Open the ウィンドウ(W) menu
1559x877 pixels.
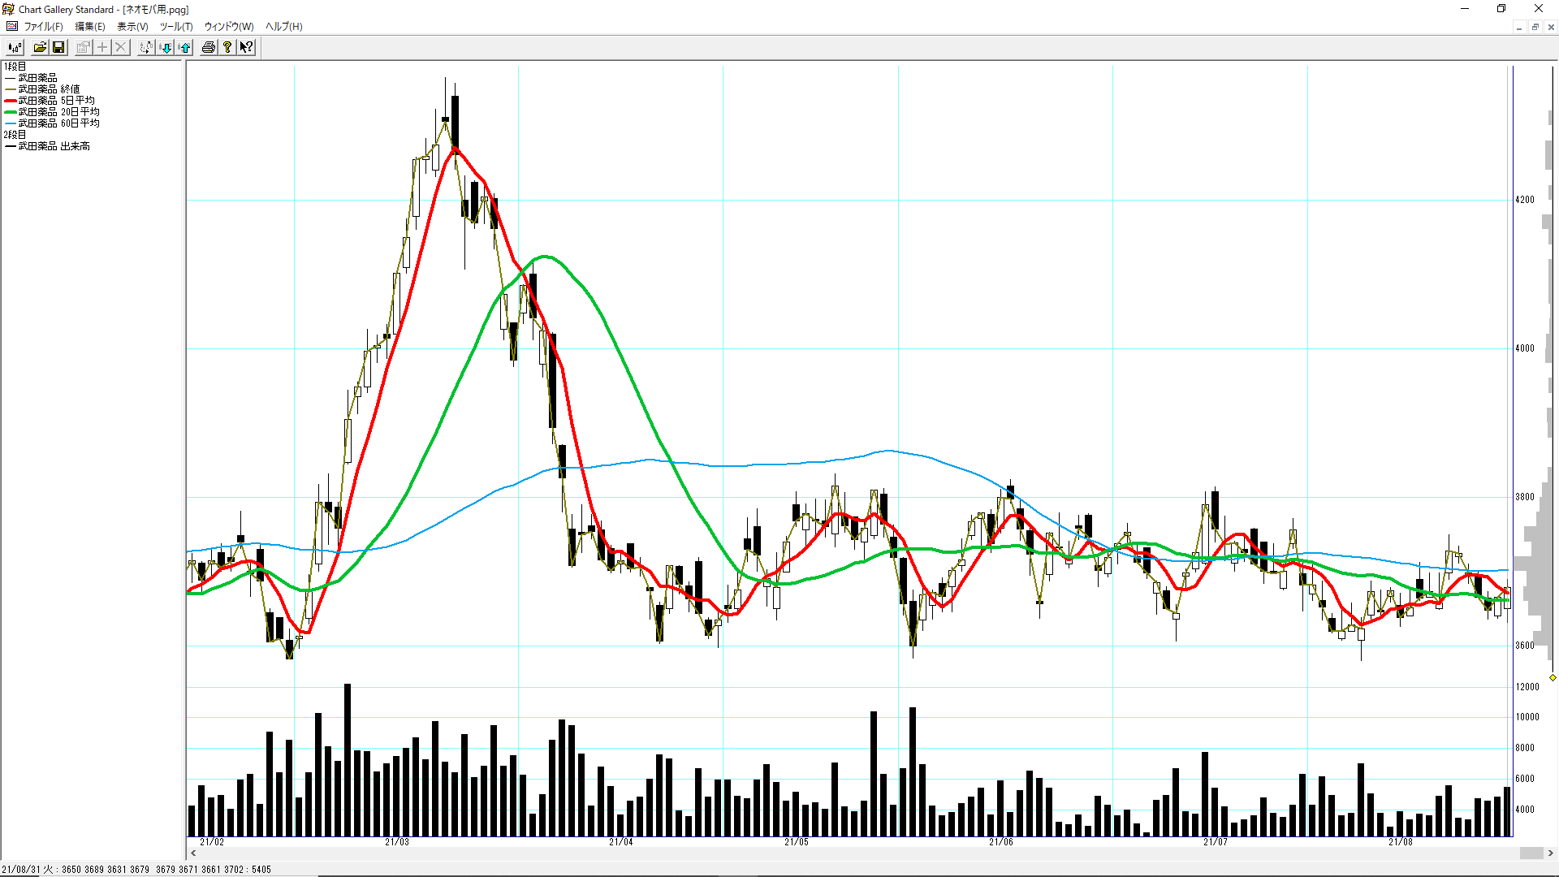(x=228, y=27)
